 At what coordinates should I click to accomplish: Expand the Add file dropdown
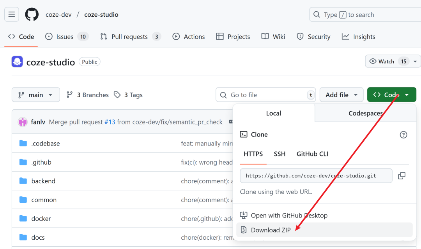coord(341,95)
